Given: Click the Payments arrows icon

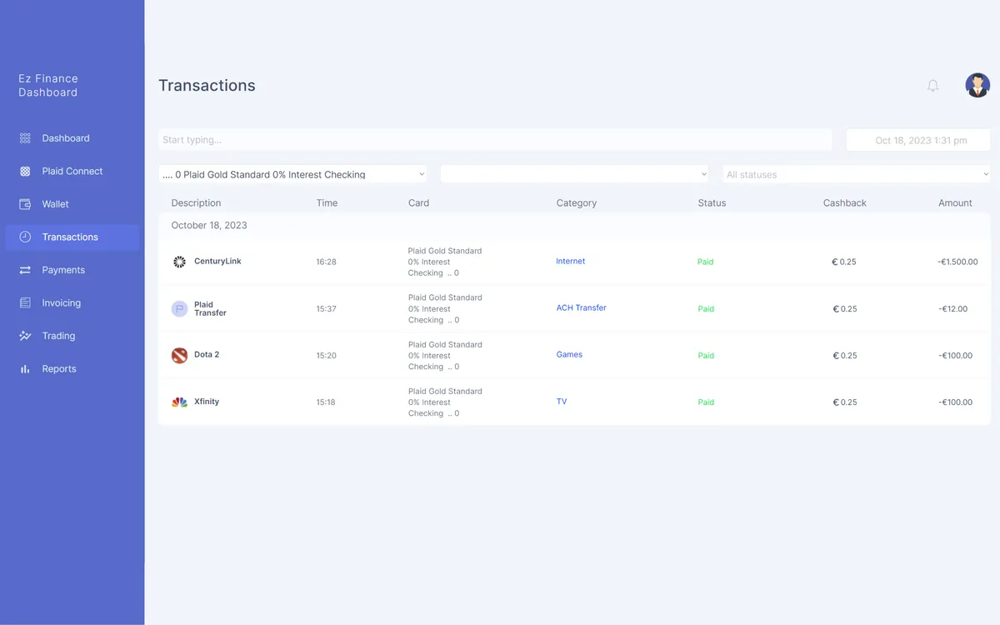Looking at the screenshot, I should click(x=25, y=270).
